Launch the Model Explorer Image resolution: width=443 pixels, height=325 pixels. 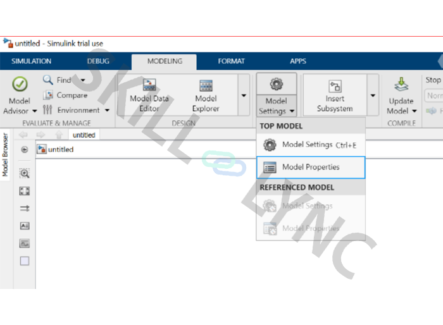(x=206, y=85)
